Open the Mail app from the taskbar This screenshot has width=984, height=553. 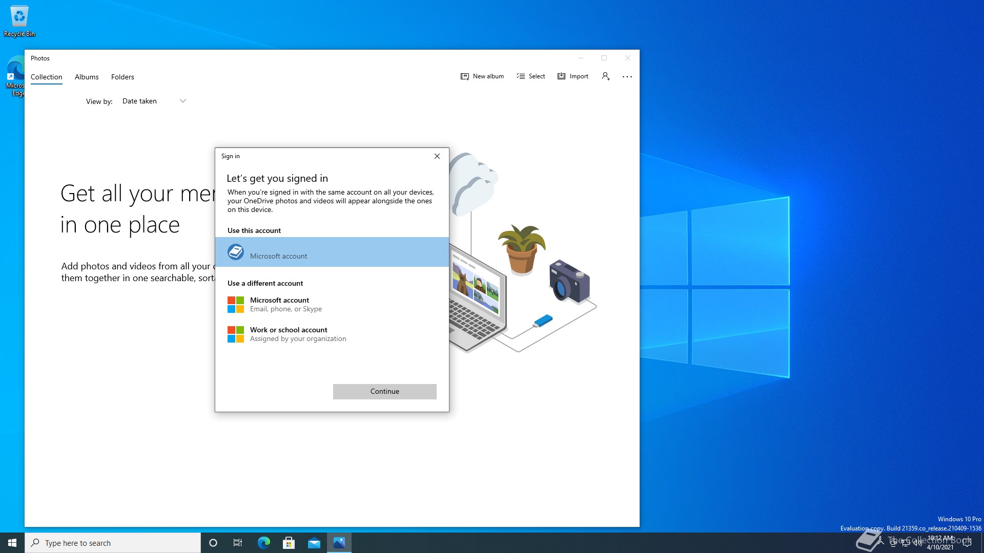pyautogui.click(x=314, y=543)
